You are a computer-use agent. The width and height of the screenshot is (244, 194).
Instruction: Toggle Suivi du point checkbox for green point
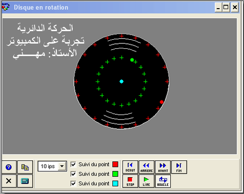coord(73,174)
